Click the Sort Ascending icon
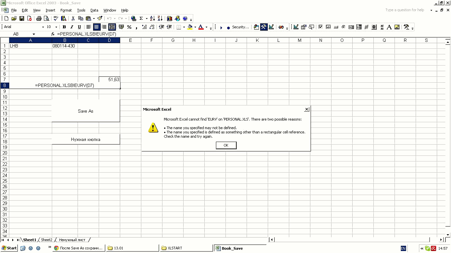This screenshot has height=253, width=451. [x=152, y=18]
